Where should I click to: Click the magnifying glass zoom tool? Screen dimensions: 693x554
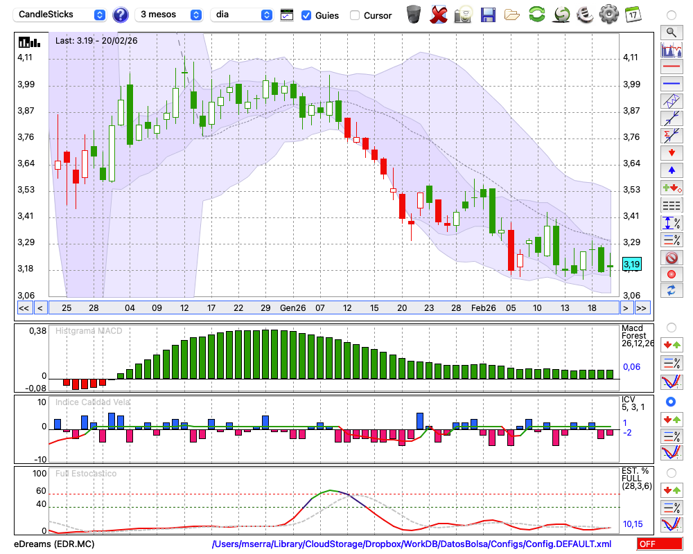[x=671, y=32]
